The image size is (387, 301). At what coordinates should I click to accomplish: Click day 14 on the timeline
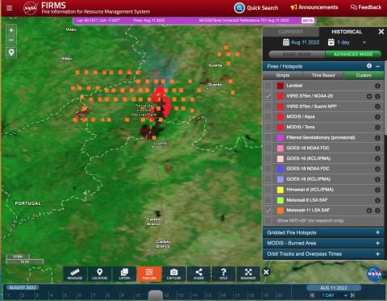point(195,295)
